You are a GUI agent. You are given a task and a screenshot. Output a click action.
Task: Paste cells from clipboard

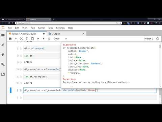point(32,39)
